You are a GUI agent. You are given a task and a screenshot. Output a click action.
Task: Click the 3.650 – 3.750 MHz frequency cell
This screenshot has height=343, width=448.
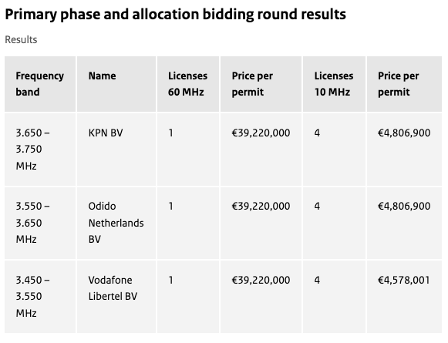tap(40, 150)
